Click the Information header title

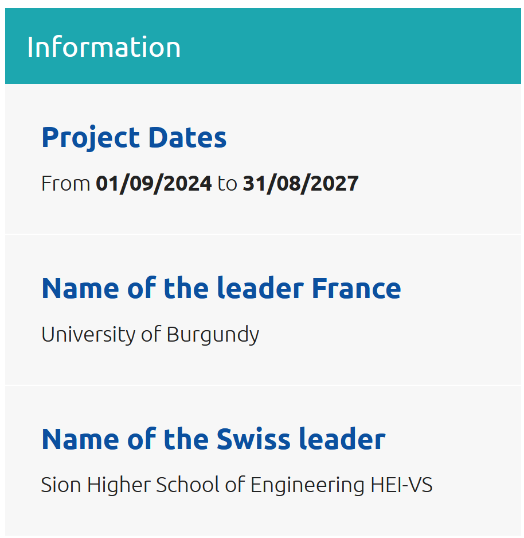click(104, 47)
